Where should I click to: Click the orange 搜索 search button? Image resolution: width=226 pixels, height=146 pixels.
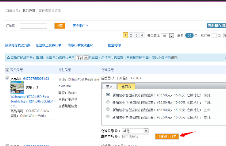(60, 26)
